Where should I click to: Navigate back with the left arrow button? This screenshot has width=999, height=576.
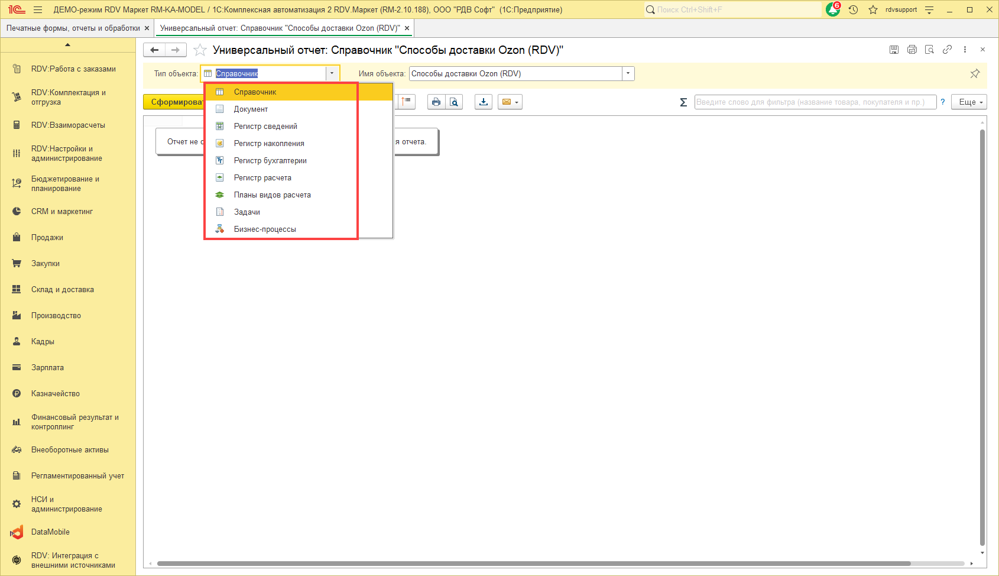click(x=154, y=50)
